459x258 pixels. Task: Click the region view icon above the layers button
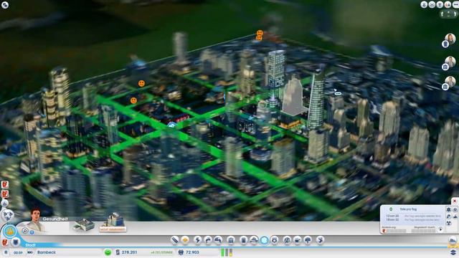[453, 241]
